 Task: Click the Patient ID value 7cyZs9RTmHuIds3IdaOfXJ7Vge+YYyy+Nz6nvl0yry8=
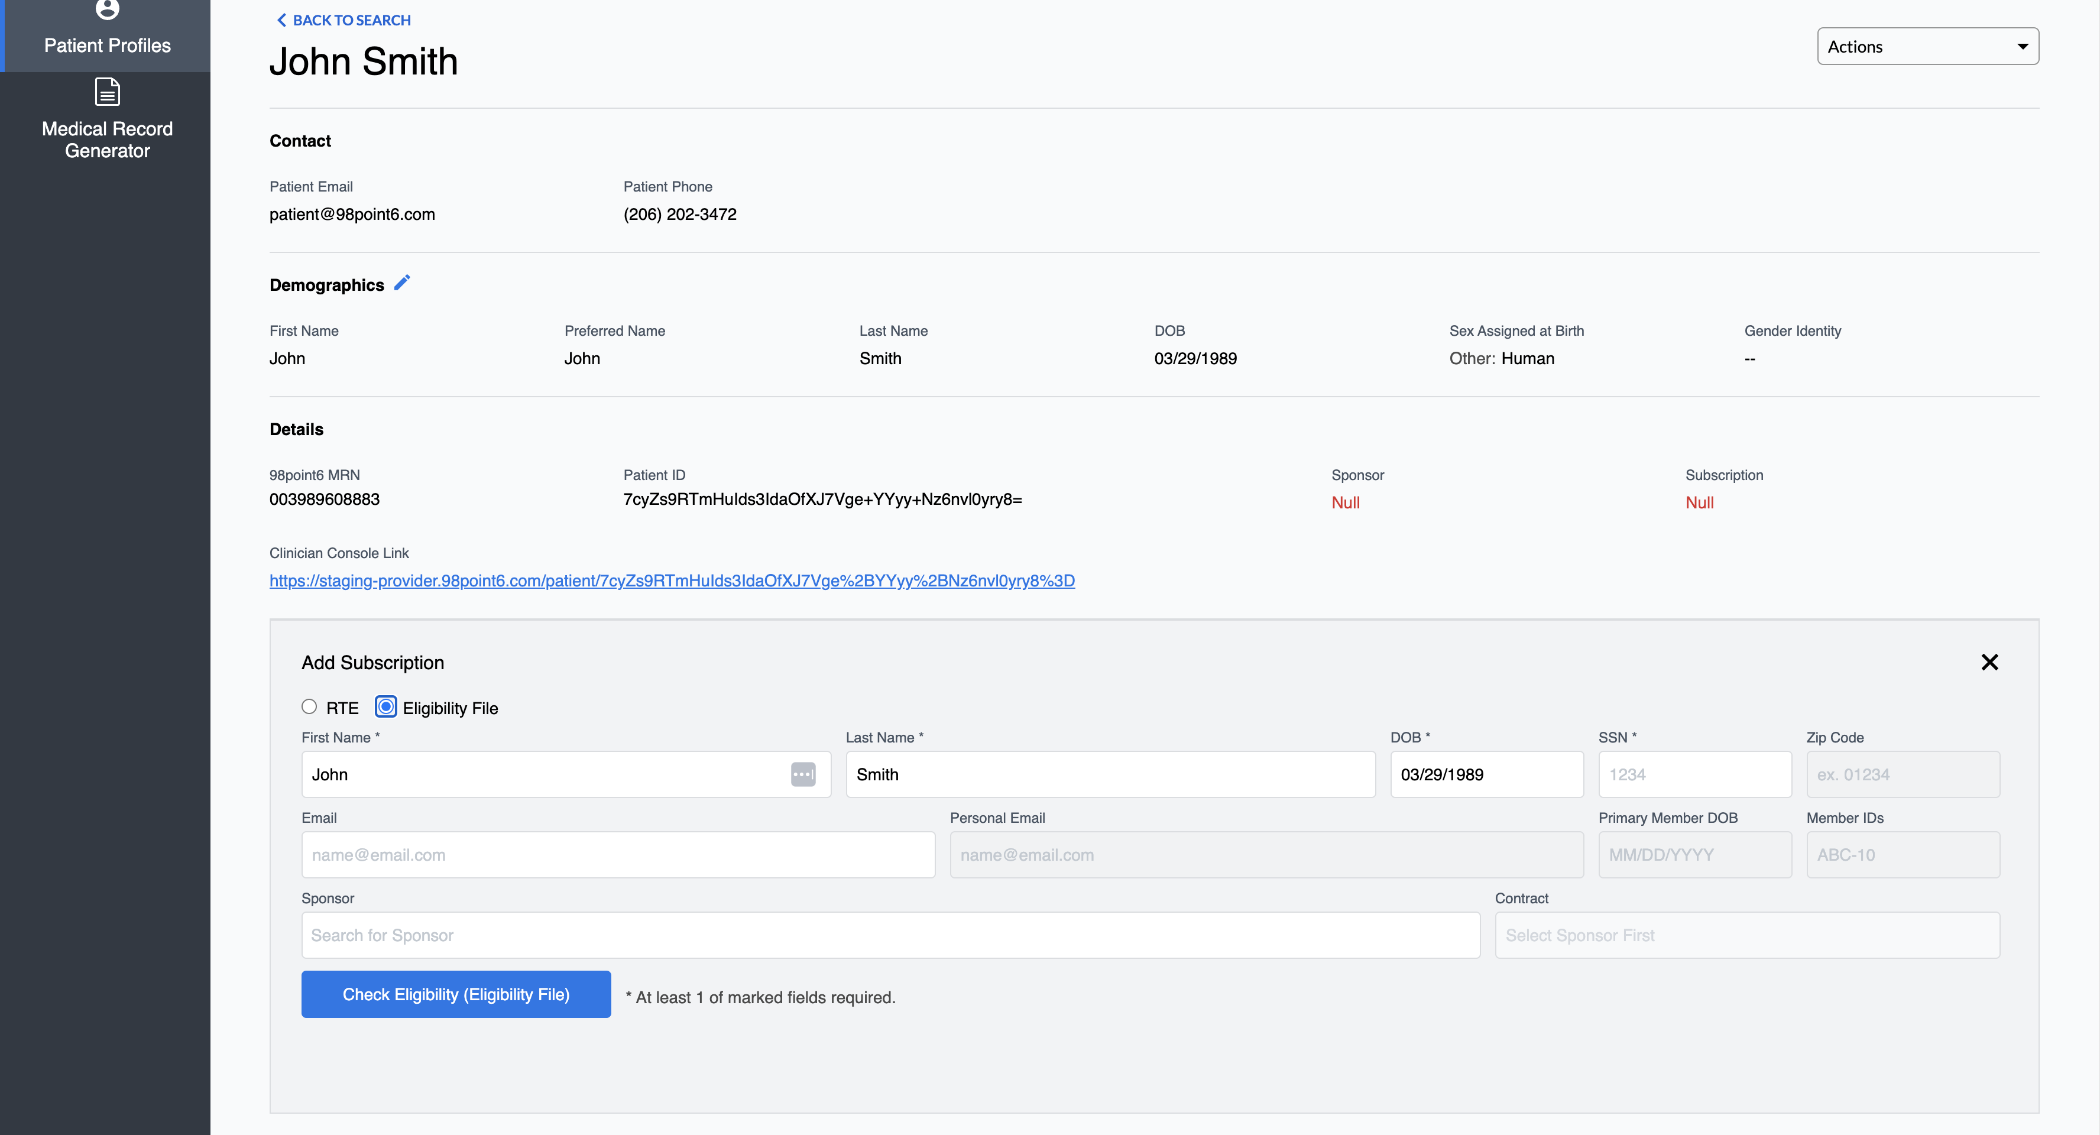pyautogui.click(x=822, y=499)
